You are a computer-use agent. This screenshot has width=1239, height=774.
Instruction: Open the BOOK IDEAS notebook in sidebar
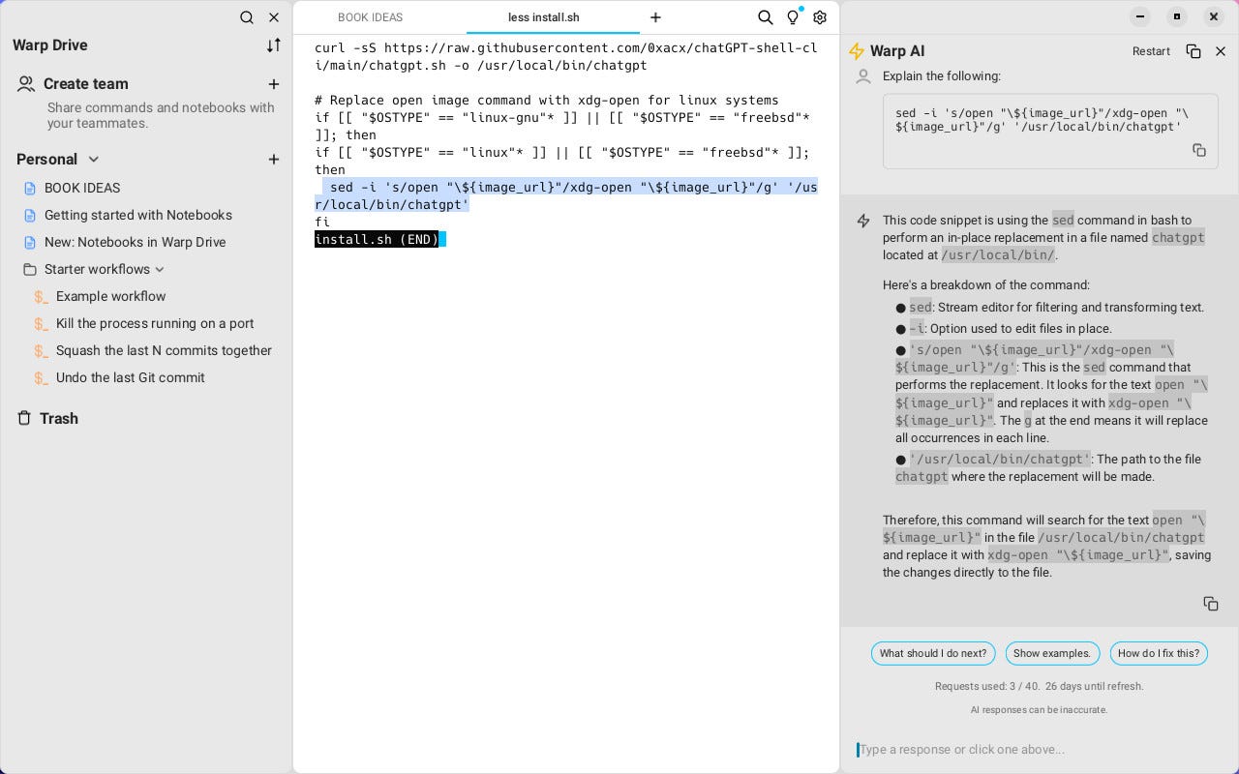[x=82, y=188]
